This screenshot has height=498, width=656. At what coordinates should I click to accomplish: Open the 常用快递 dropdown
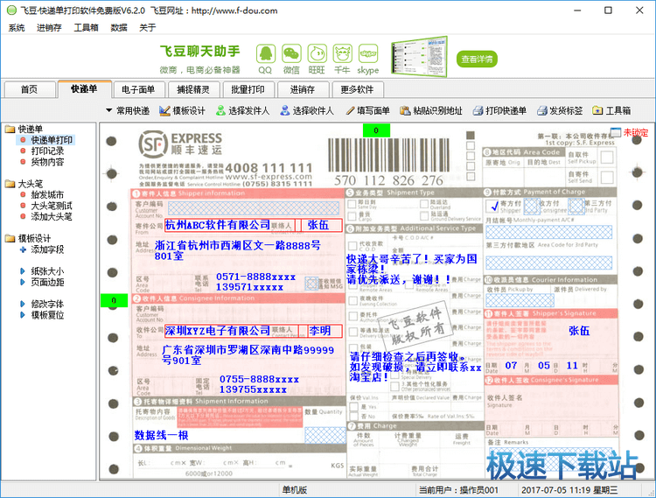(x=128, y=110)
